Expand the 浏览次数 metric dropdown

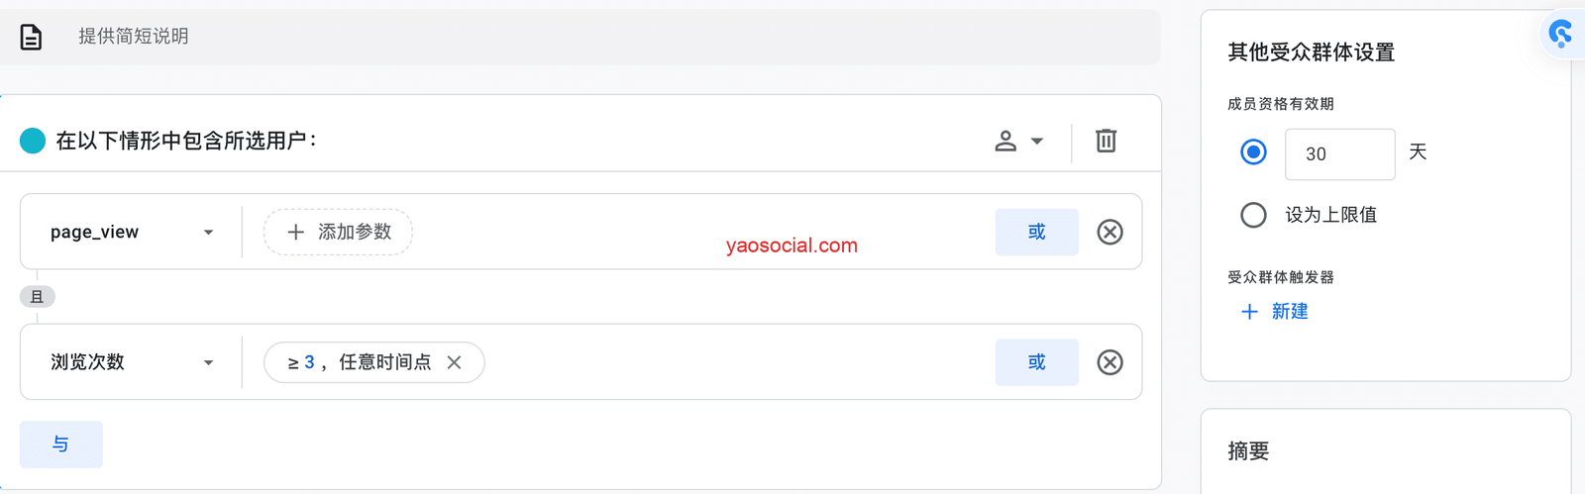[208, 362]
